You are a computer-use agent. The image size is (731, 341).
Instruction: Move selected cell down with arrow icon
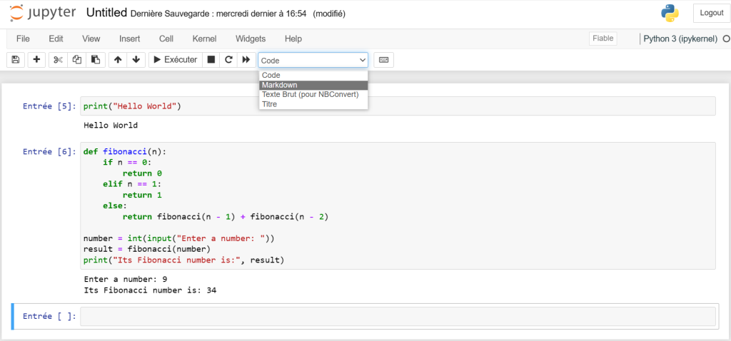click(x=136, y=60)
